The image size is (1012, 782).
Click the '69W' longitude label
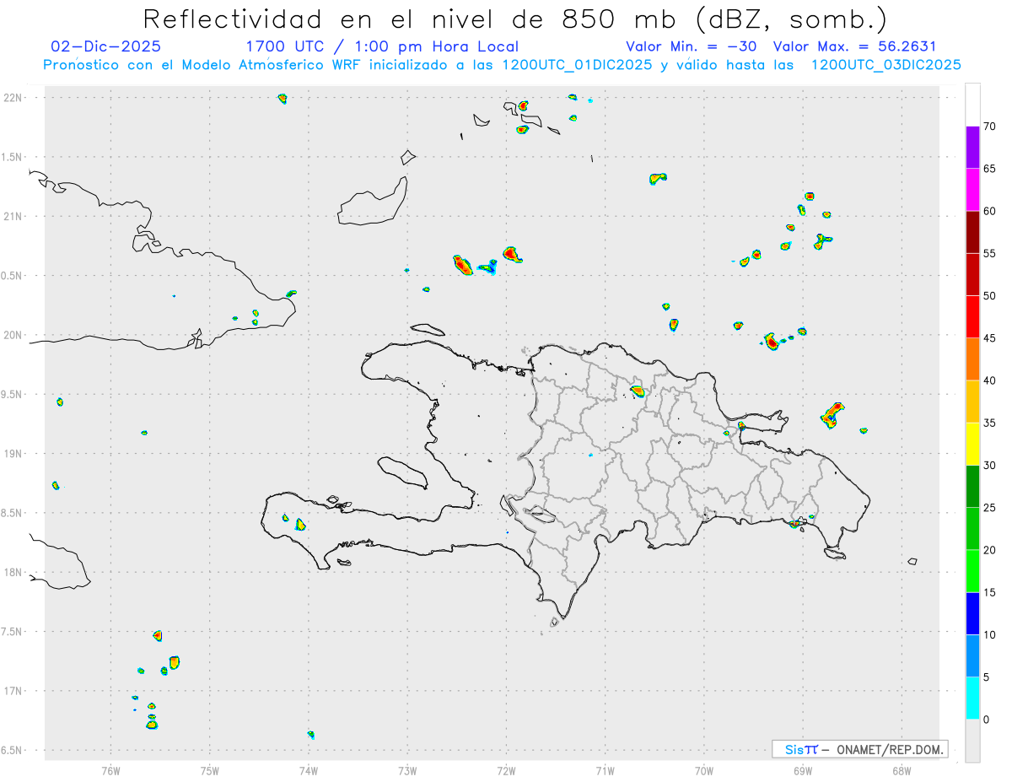803,771
